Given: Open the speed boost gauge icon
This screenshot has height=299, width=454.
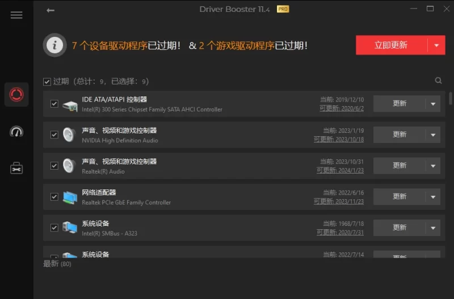Looking at the screenshot, I should pos(16,132).
